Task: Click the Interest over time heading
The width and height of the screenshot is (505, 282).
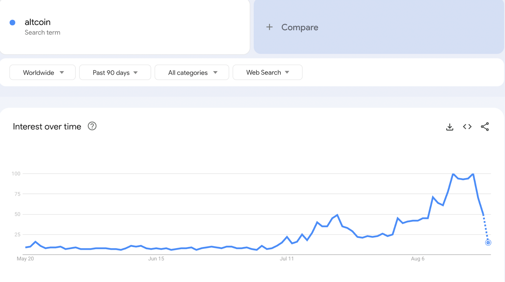Action: tap(47, 126)
